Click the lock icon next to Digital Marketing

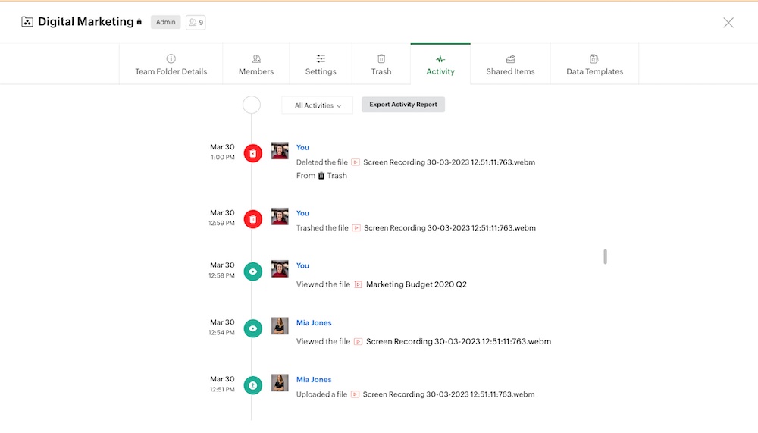pos(139,22)
